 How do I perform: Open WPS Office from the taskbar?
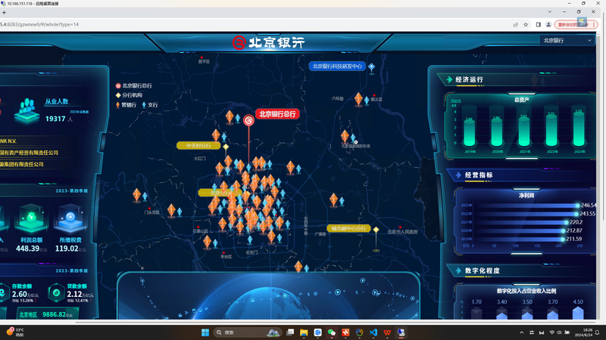[387, 332]
